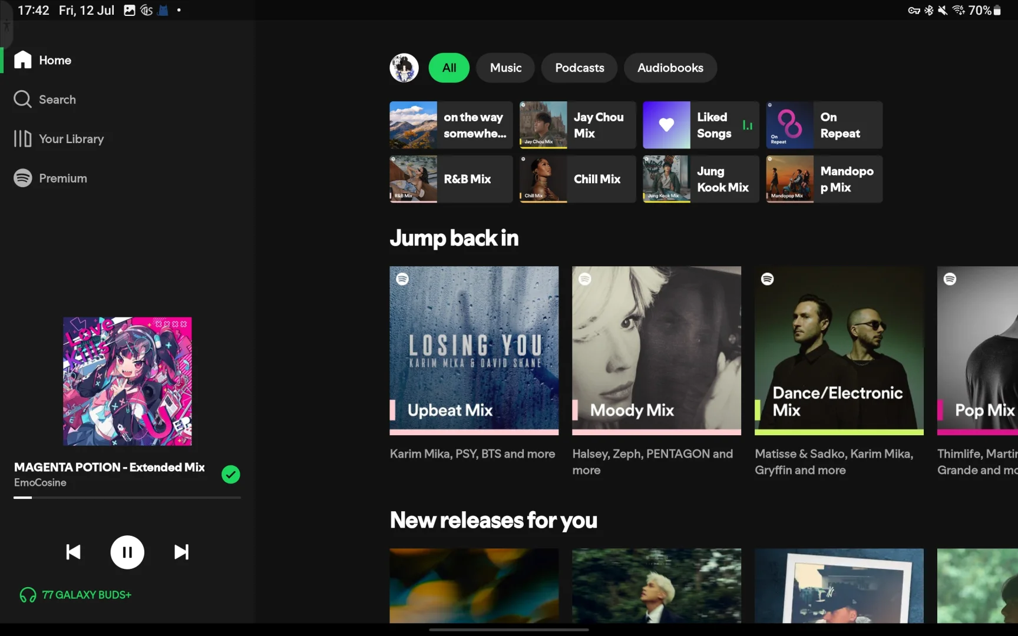Open the Moody Mix cover

pyautogui.click(x=657, y=350)
